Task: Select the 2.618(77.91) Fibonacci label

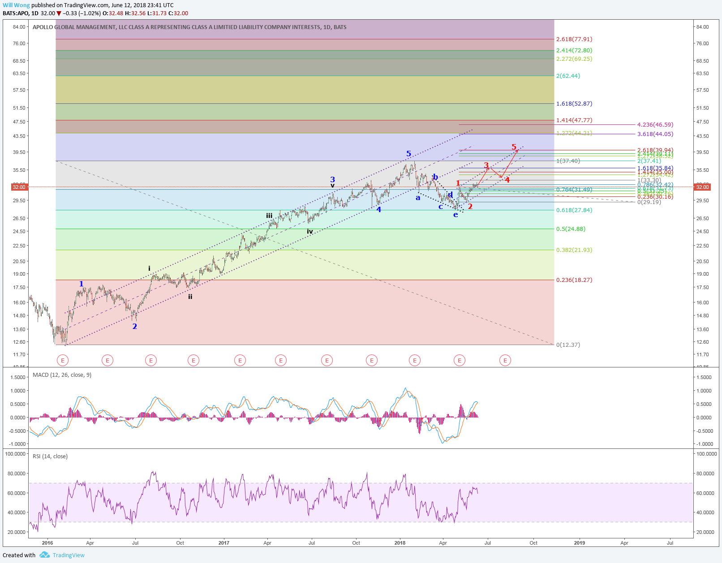Action: 574,39
